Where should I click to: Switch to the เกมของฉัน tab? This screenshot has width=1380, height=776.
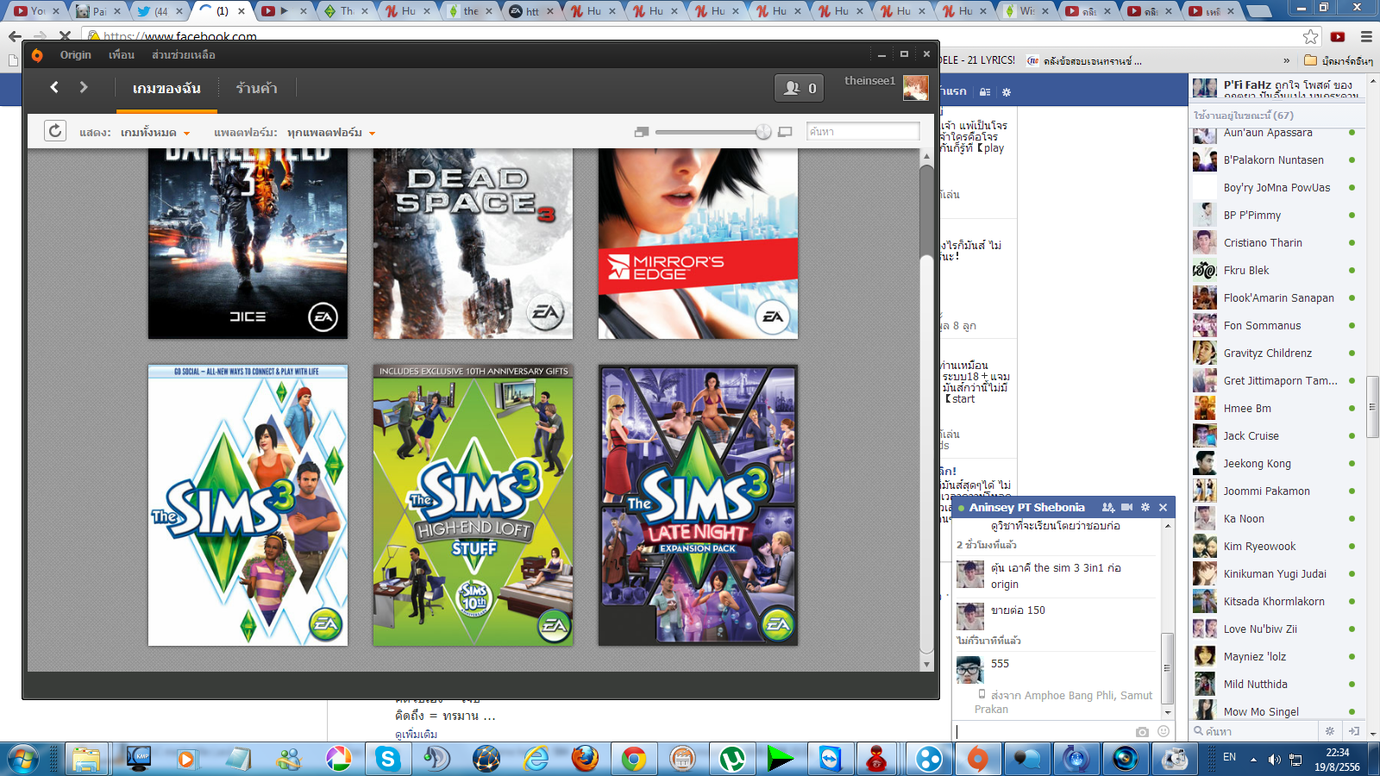coord(166,88)
